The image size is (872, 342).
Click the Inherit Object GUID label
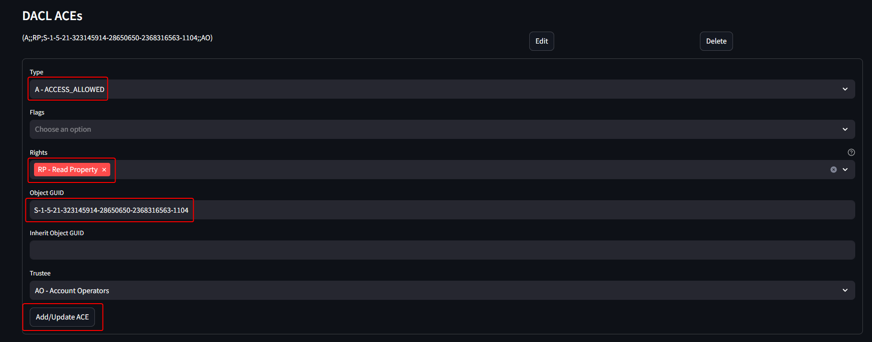57,233
